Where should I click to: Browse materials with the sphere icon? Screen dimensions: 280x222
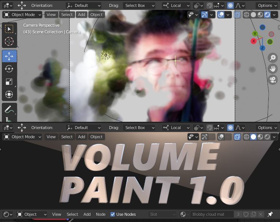click(x=184, y=214)
